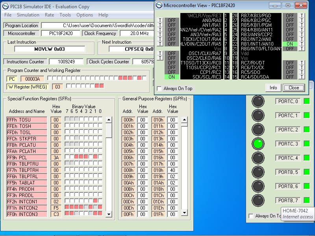315x236 pixels.
Task: Click the PORTC, 3 label button
Action: point(288,144)
